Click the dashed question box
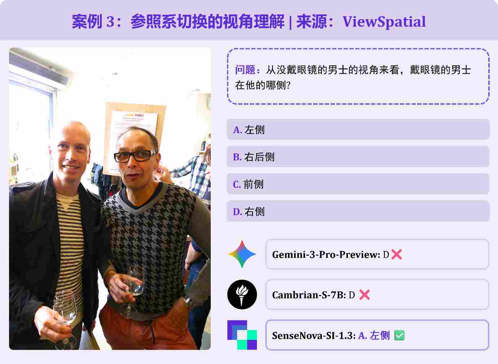Image resolution: width=498 pixels, height=364 pixels. tap(358, 77)
